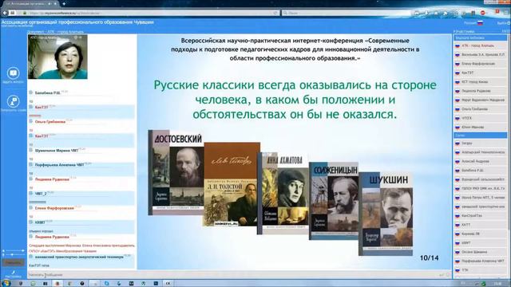Screen dimensions: 511x287
Task: Open the settings wrench icon in the left sidebar
Action: coord(14,273)
